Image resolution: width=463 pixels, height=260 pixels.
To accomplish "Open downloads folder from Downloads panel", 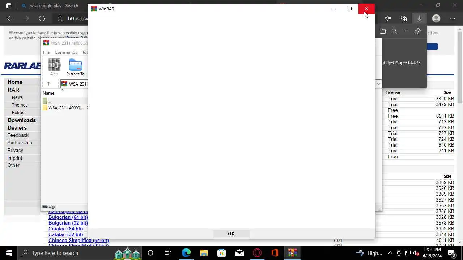I will point(383,31).
